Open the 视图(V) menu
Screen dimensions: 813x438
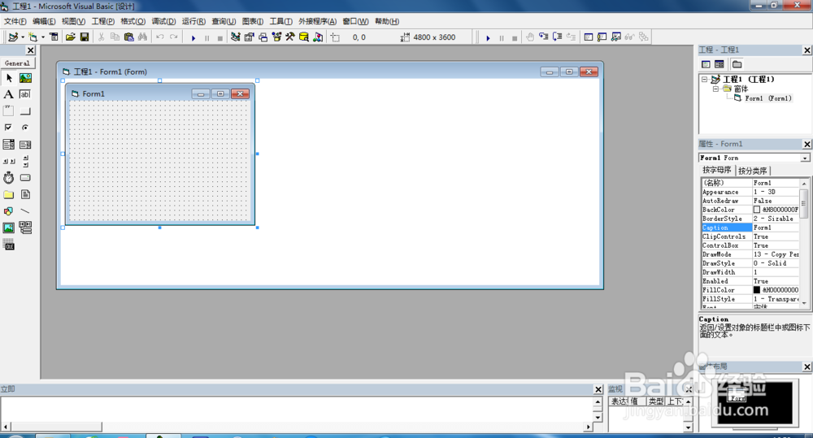coord(73,21)
